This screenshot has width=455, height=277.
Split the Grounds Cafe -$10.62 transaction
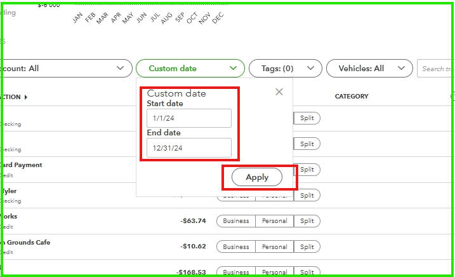[307, 247]
